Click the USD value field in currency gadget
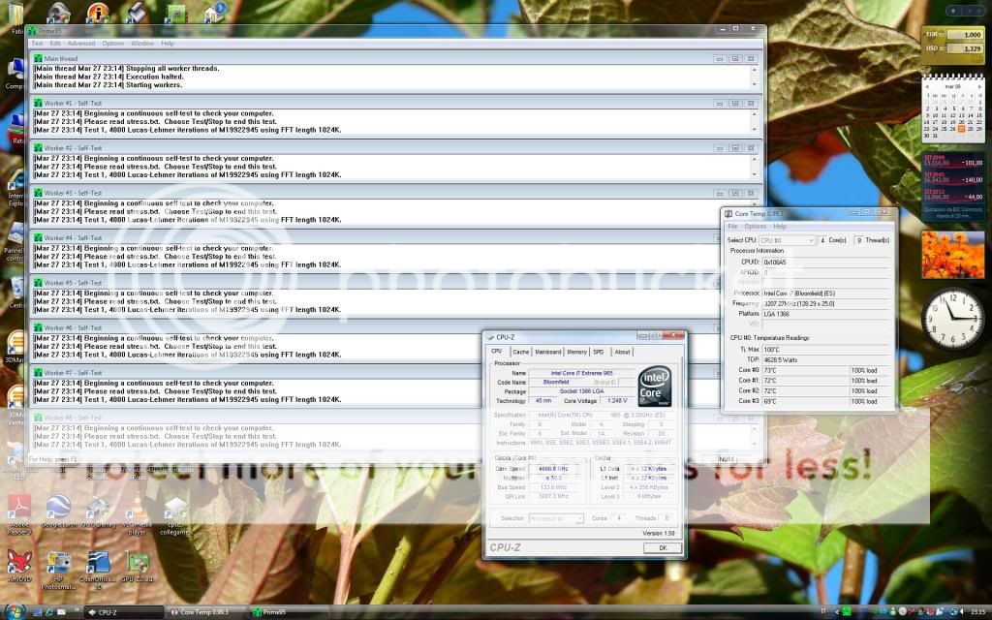 [x=964, y=48]
